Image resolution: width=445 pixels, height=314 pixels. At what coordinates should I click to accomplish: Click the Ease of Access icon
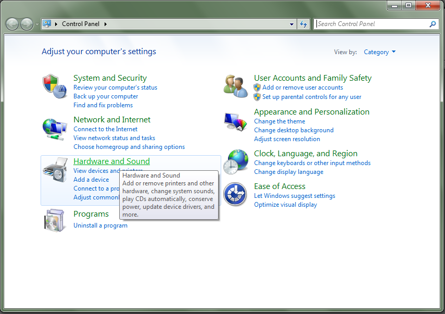235,195
